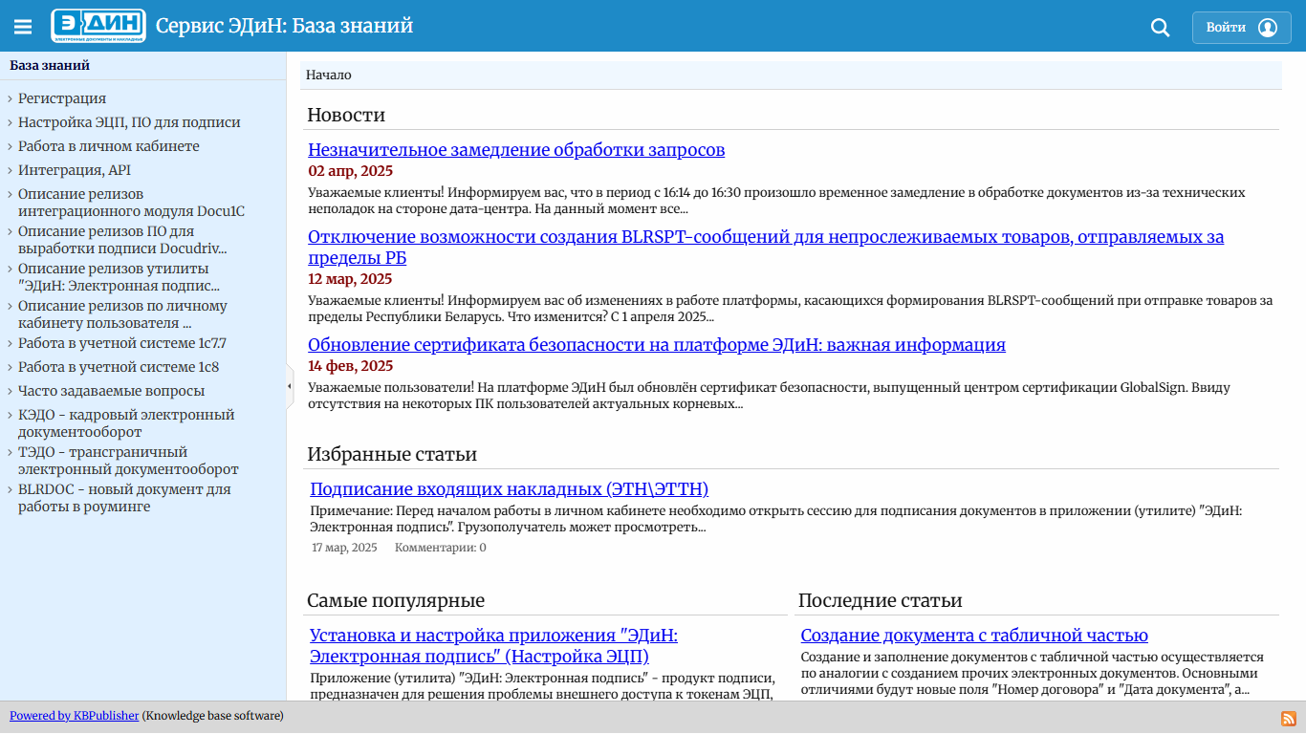Open news Незначительное замедление обработки запросов

(x=516, y=150)
